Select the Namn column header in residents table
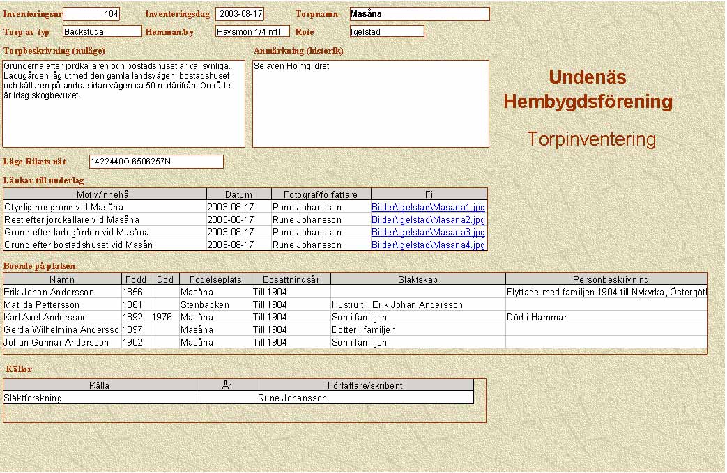 [62, 279]
